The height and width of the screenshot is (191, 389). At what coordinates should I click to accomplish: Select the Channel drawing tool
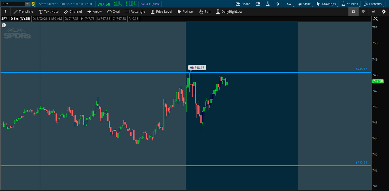[x=73, y=11]
